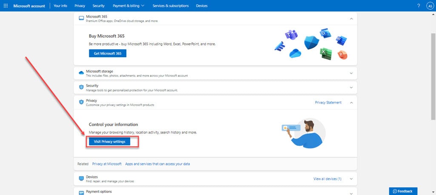Click the Defender shield app icon
Screen dimensions: 436x195
[311, 42]
